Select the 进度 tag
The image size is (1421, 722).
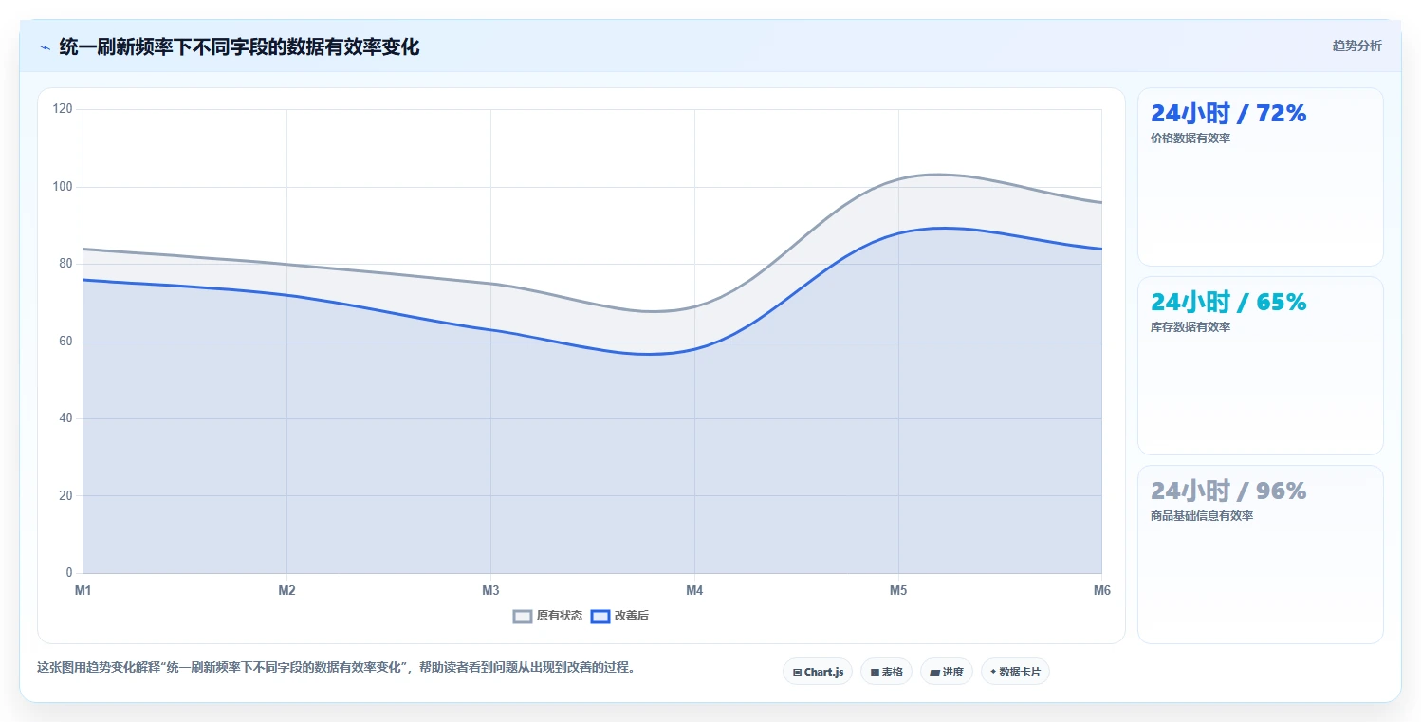click(x=947, y=672)
